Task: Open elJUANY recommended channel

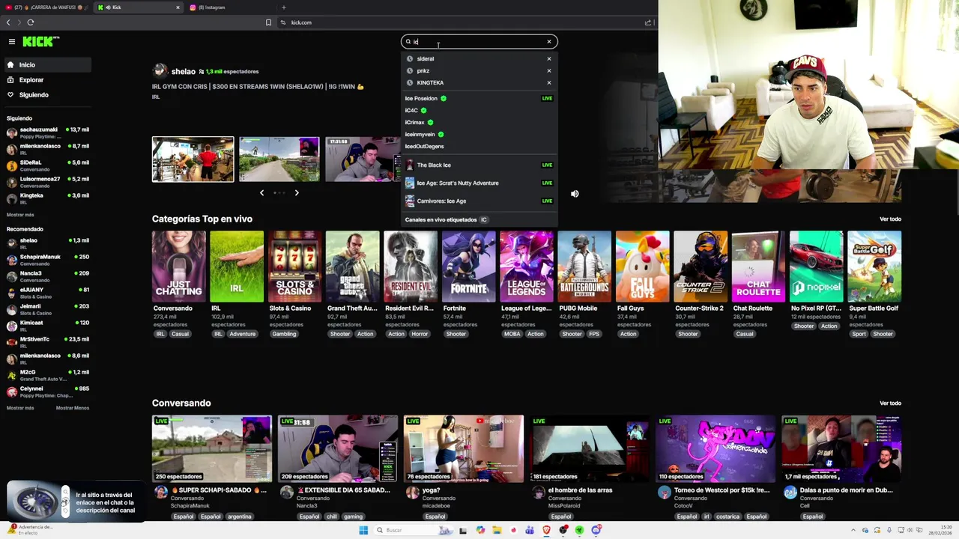Action: point(47,293)
